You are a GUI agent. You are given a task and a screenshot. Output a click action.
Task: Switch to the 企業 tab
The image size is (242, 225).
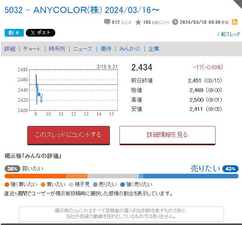(154, 49)
